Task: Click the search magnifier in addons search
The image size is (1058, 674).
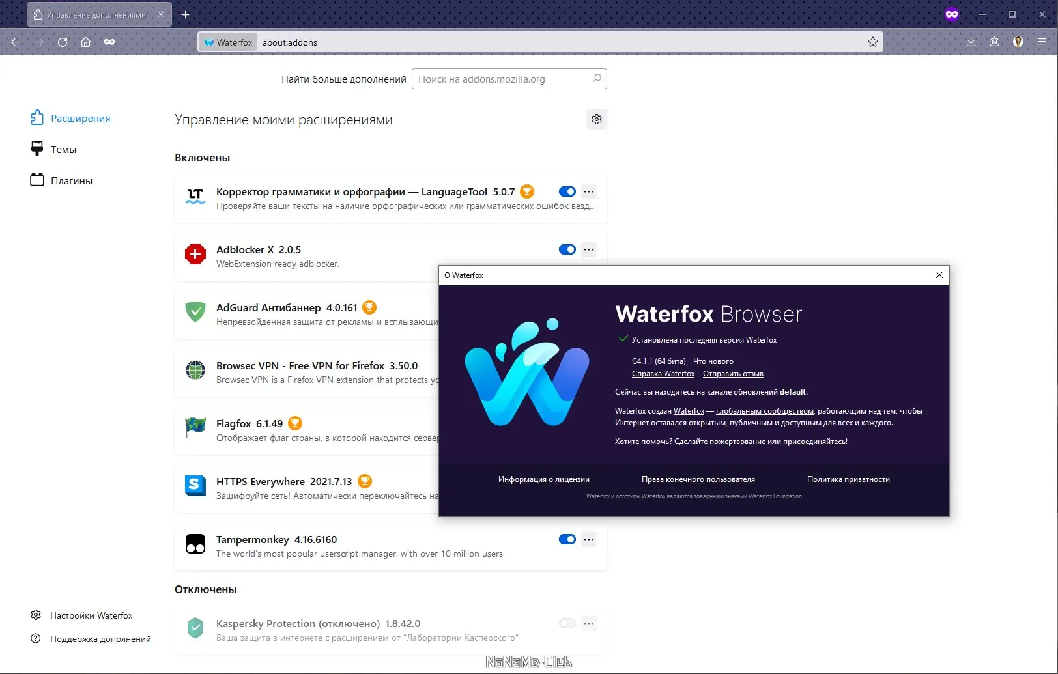Action: click(x=597, y=79)
